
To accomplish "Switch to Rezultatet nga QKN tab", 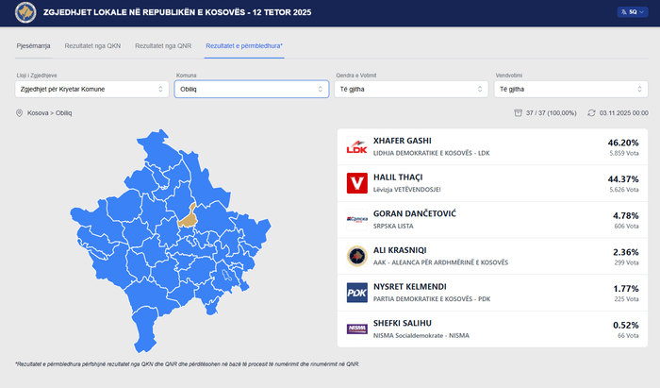I will coord(92,45).
